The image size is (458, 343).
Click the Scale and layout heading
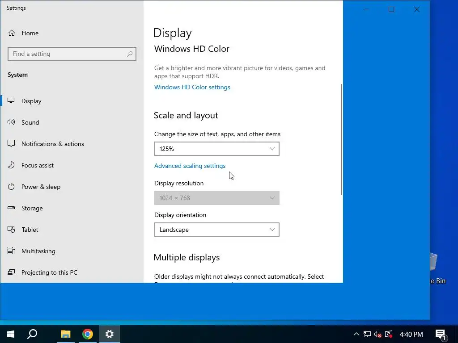point(186,115)
